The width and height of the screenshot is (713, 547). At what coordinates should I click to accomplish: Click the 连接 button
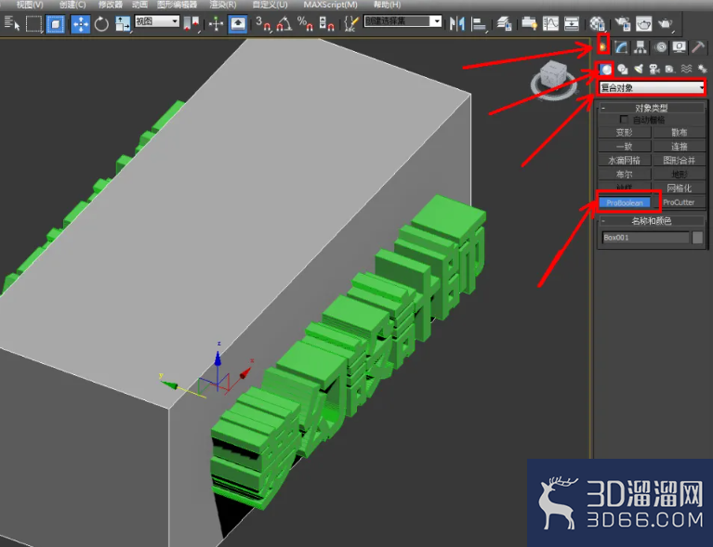tap(679, 147)
